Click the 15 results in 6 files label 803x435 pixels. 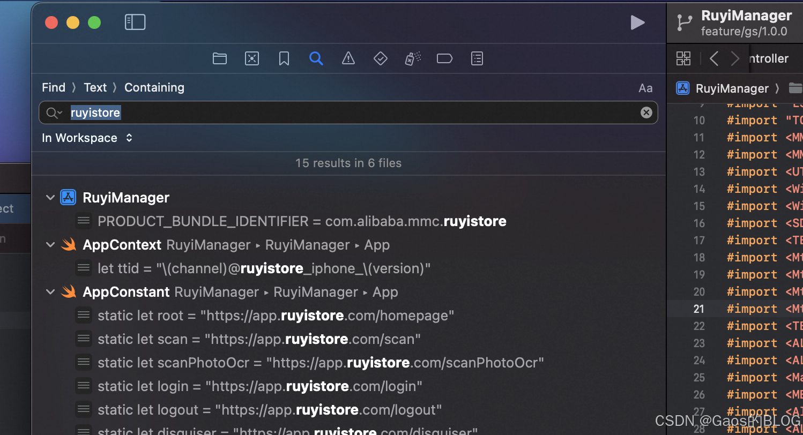pos(348,163)
